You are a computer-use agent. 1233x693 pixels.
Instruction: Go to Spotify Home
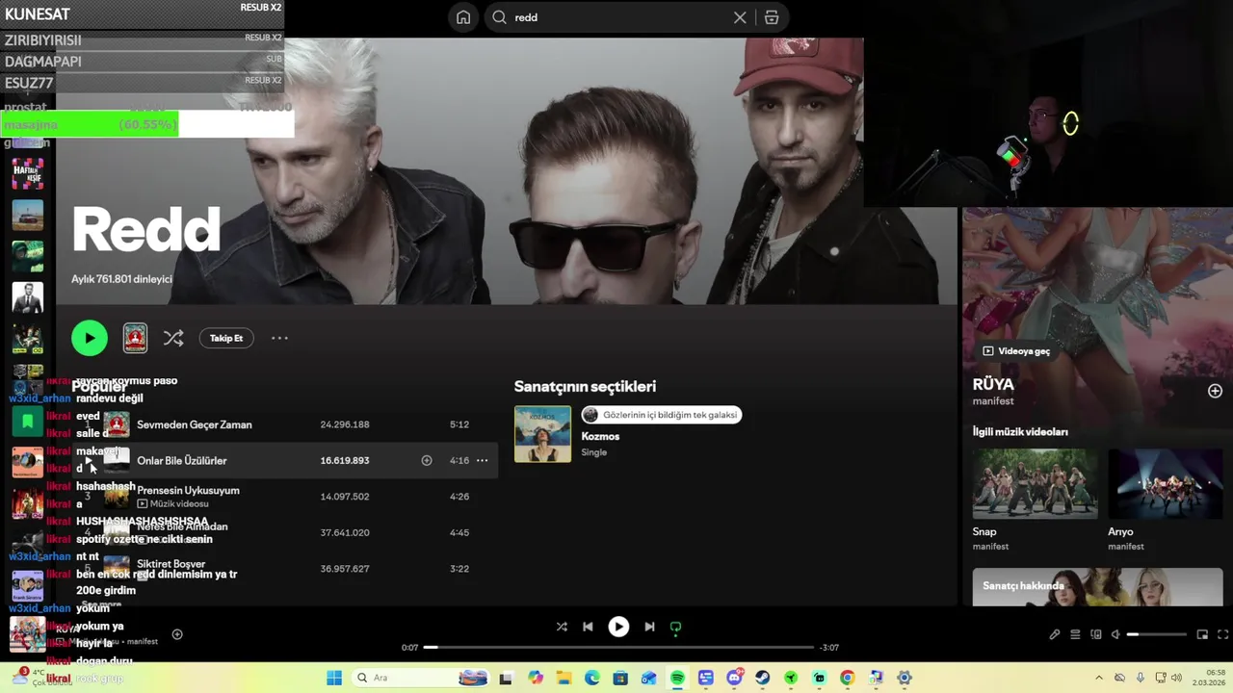click(x=463, y=17)
